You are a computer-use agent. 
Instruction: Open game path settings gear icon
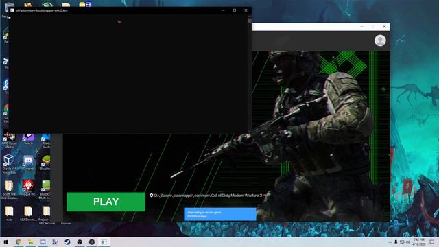pyautogui.click(x=151, y=195)
